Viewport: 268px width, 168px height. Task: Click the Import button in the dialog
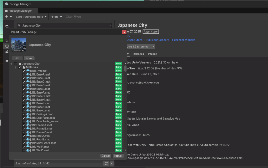coord(118,156)
